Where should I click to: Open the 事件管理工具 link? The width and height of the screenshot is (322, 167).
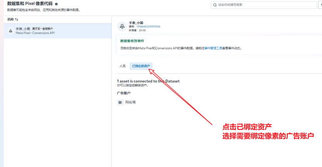click(x=213, y=48)
